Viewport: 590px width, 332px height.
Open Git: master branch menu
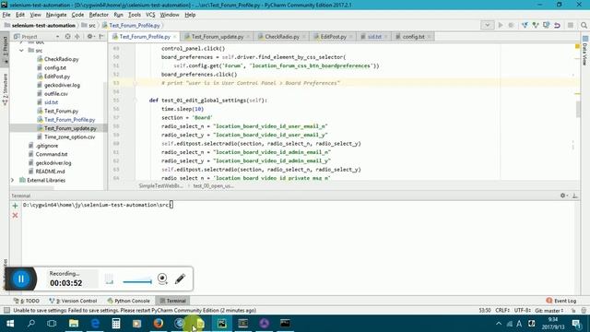coord(549,310)
